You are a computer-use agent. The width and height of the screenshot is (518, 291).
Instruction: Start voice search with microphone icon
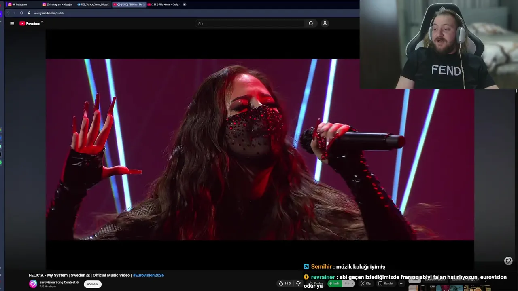pyautogui.click(x=325, y=23)
